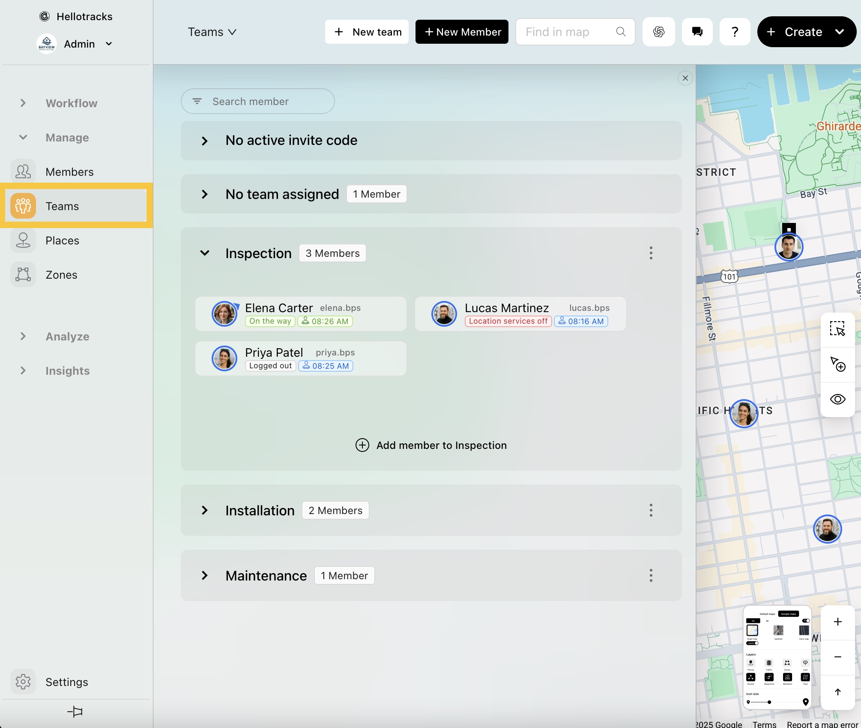The height and width of the screenshot is (728, 861).
Task: Click the New team button
Action: point(367,32)
